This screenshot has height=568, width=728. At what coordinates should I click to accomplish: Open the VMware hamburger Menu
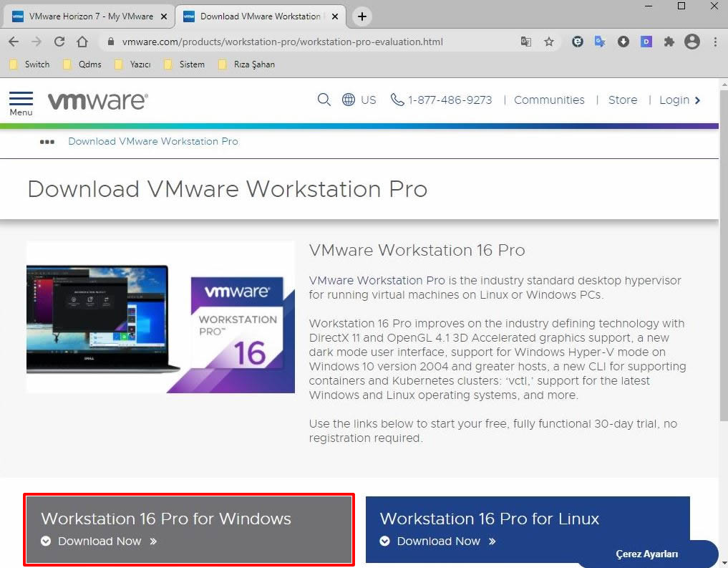(x=21, y=104)
